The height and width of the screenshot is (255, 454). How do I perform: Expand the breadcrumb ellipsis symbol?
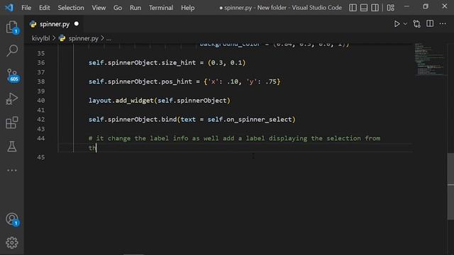[109, 38]
